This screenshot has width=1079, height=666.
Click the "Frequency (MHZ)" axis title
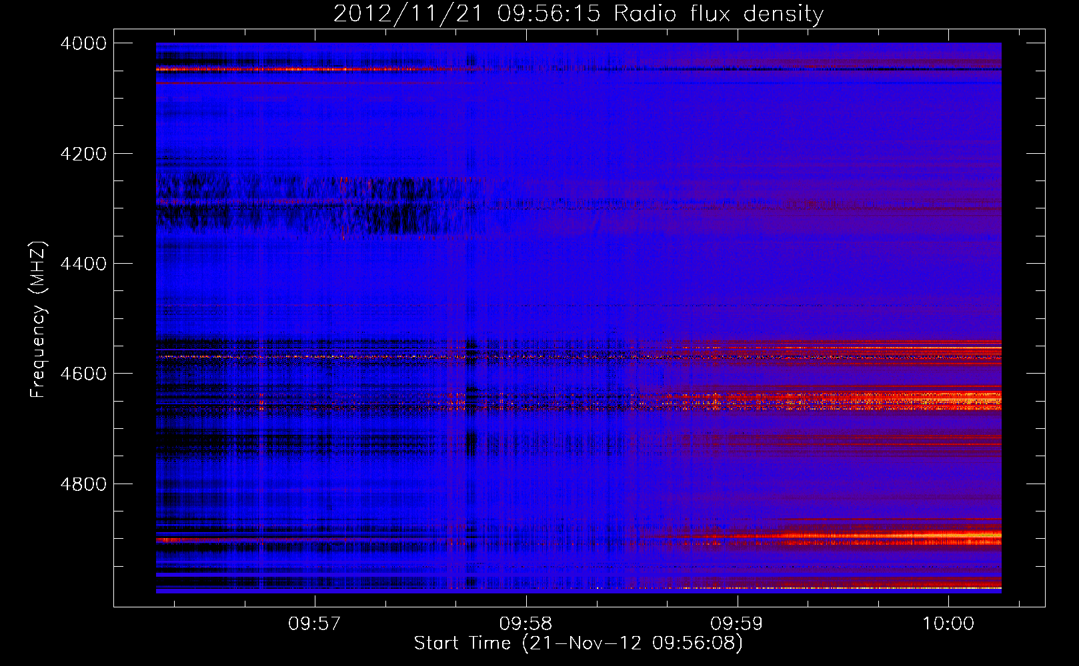click(x=39, y=320)
